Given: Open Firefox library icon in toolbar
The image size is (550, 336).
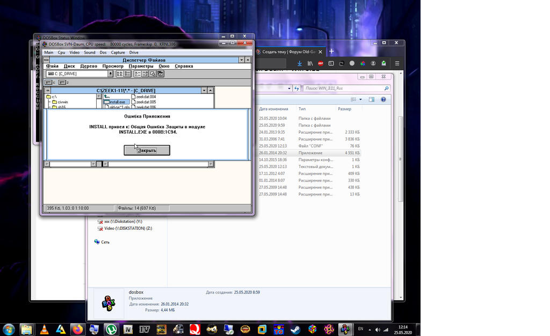Looking at the screenshot, I should (310, 63).
